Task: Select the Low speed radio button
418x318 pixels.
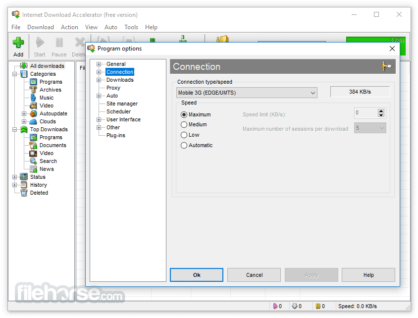Action: coord(184,135)
